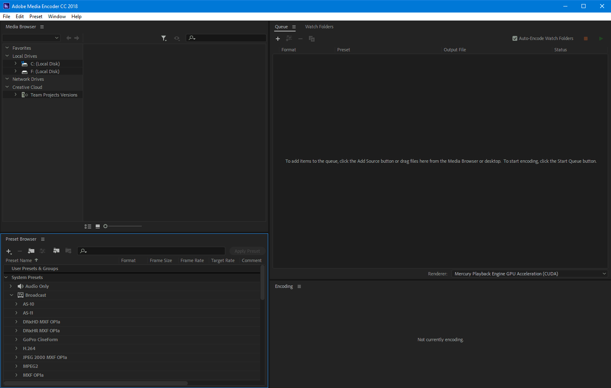The width and height of the screenshot is (611, 388).
Task: Click the Media Browser search field
Action: pyautogui.click(x=226, y=38)
